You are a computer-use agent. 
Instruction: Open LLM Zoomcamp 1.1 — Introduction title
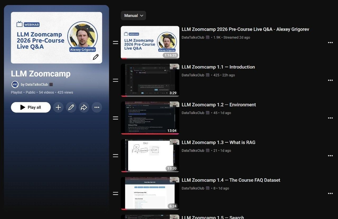pyautogui.click(x=218, y=67)
